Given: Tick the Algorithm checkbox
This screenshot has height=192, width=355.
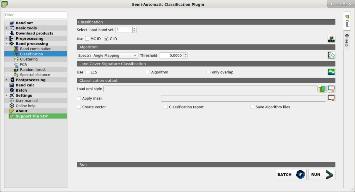Looking at the screenshot, I should point(148,72).
